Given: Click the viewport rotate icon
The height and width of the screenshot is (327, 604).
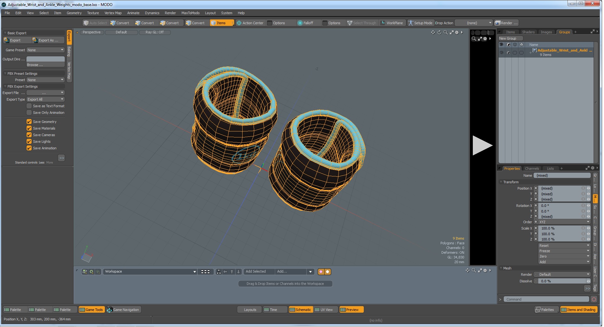Looking at the screenshot, I should (x=439, y=32).
